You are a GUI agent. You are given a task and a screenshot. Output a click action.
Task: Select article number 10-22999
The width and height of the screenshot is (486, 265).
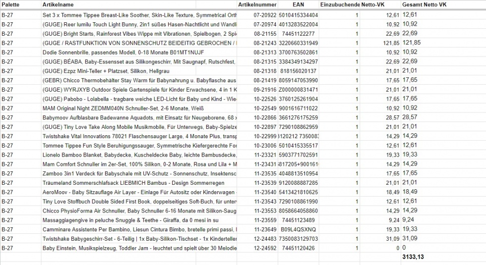point(265,136)
